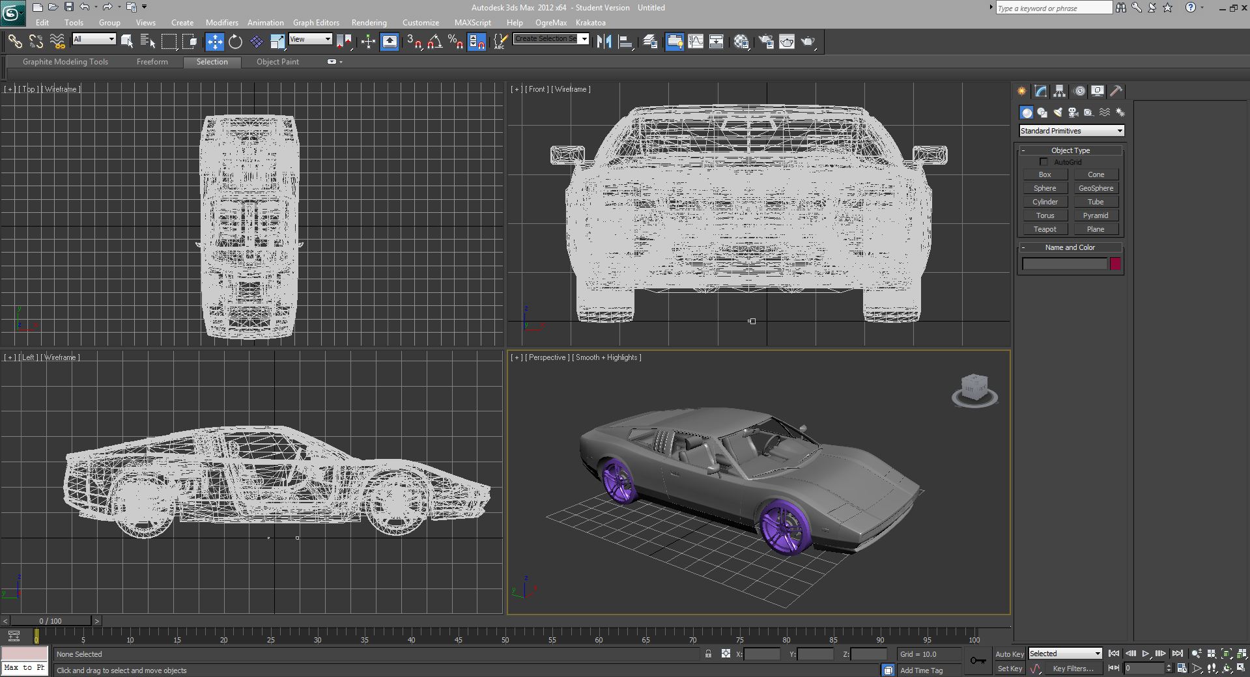1250x677 pixels.
Task: Open the Modifiers menu
Action: pyautogui.click(x=221, y=23)
